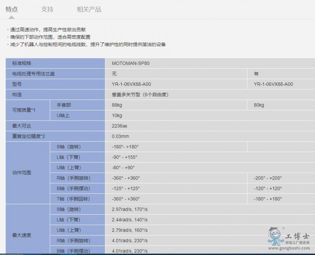Click the 确保的下部动作范围 feature bullet
Viewport: 315px width, 255px height.
[x=49, y=37]
